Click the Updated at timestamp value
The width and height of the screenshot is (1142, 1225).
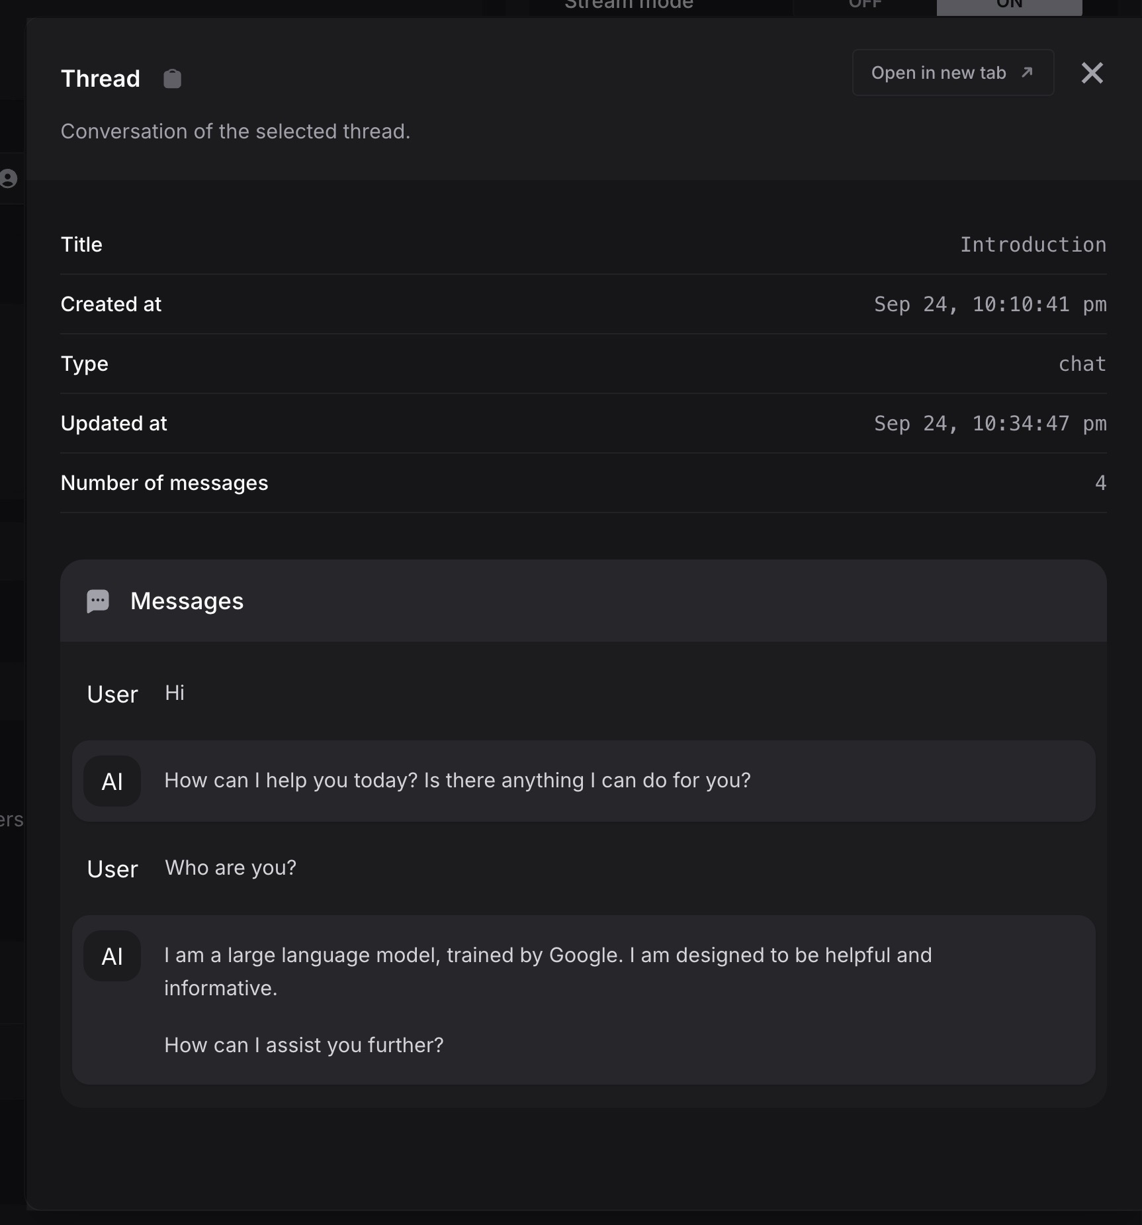point(990,424)
